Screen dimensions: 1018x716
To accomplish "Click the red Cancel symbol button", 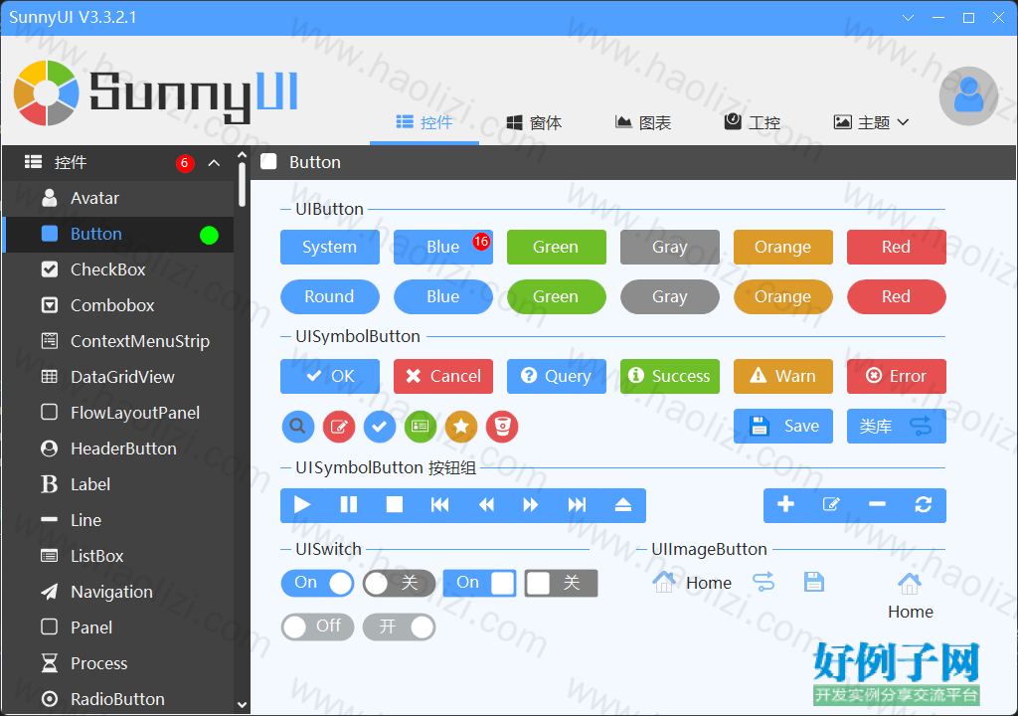I will tap(443, 376).
